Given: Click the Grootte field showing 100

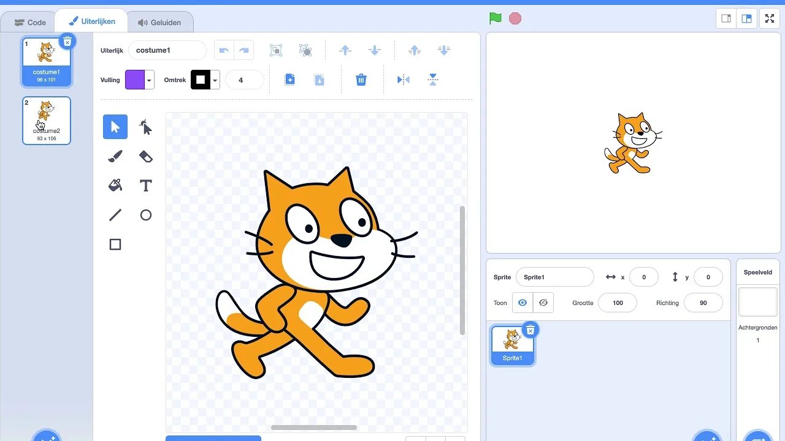Looking at the screenshot, I should tap(618, 303).
